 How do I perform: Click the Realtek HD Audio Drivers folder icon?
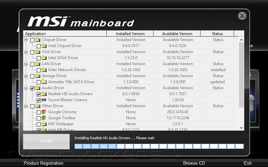pyautogui.click(x=44, y=94)
